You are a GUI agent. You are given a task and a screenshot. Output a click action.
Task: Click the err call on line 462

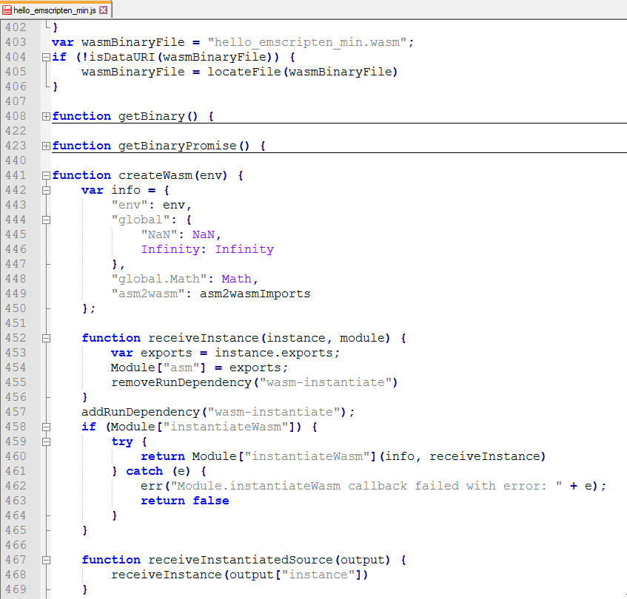[152, 486]
